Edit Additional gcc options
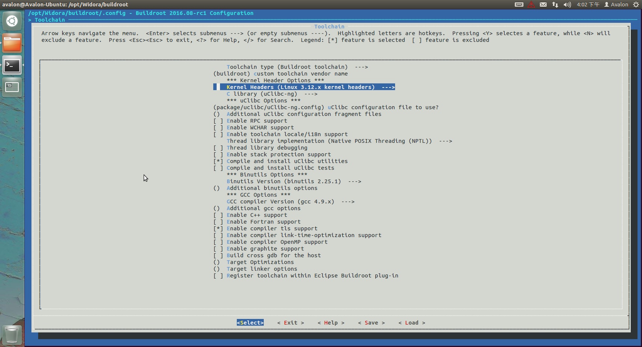642x347 pixels. pos(257,208)
